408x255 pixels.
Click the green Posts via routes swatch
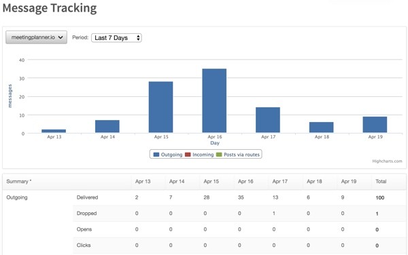(219, 155)
